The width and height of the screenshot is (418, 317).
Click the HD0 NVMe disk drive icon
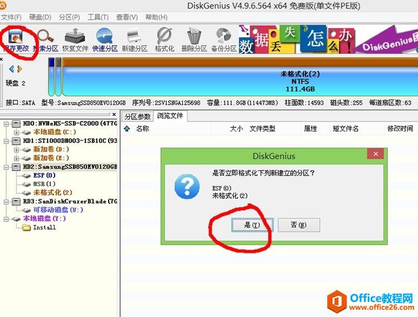(16, 124)
